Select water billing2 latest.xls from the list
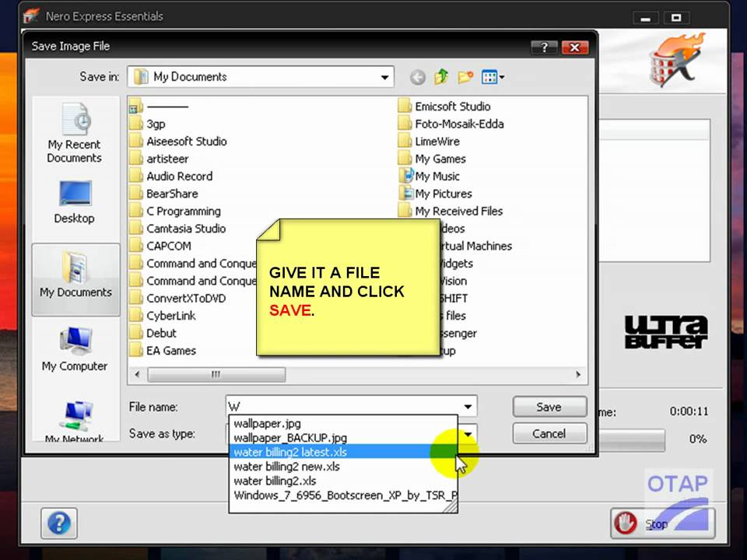This screenshot has width=747, height=560. pos(290,452)
